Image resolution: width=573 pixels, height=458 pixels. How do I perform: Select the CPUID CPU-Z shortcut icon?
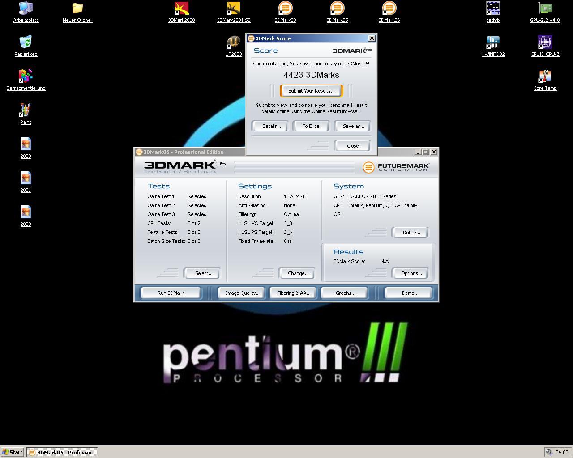pyautogui.click(x=545, y=46)
